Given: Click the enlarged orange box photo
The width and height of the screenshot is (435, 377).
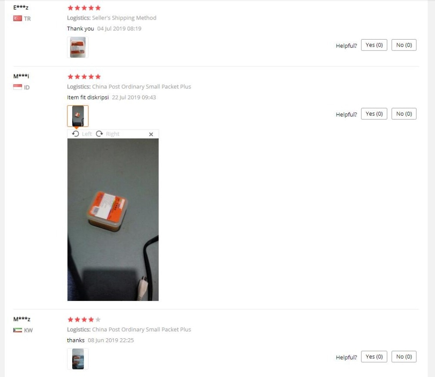Looking at the screenshot, I should coord(113,220).
